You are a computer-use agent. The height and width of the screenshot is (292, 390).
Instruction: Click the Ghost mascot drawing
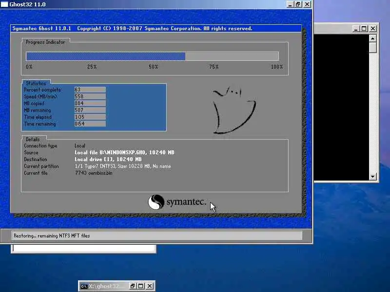(234, 110)
